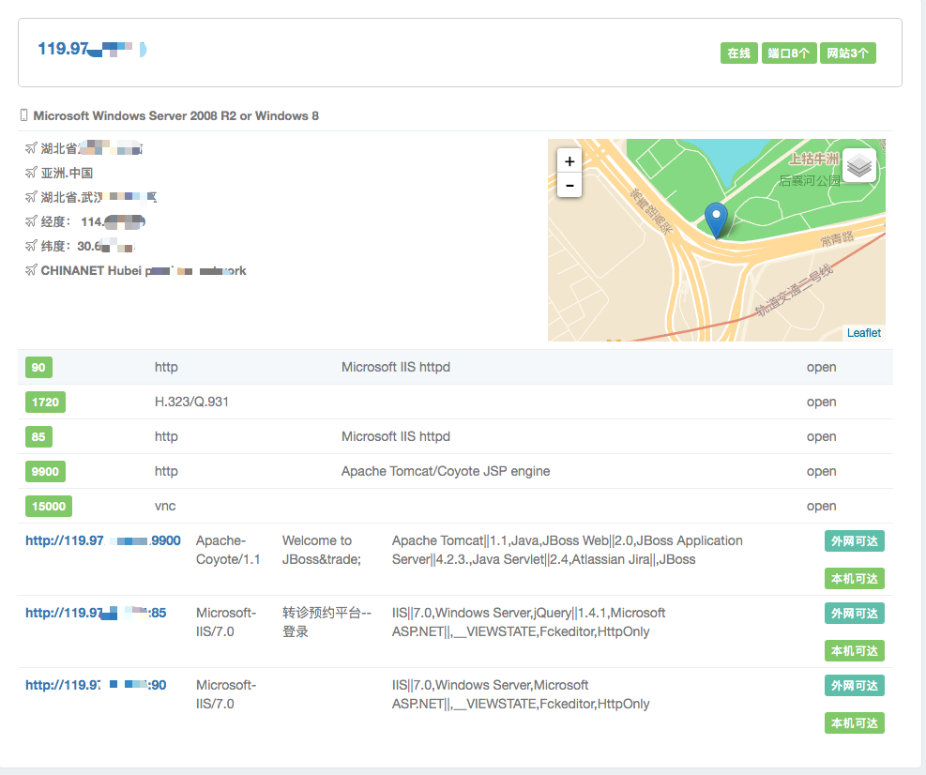Open the website link ending in :90
This screenshot has width=926, height=775.
point(96,685)
